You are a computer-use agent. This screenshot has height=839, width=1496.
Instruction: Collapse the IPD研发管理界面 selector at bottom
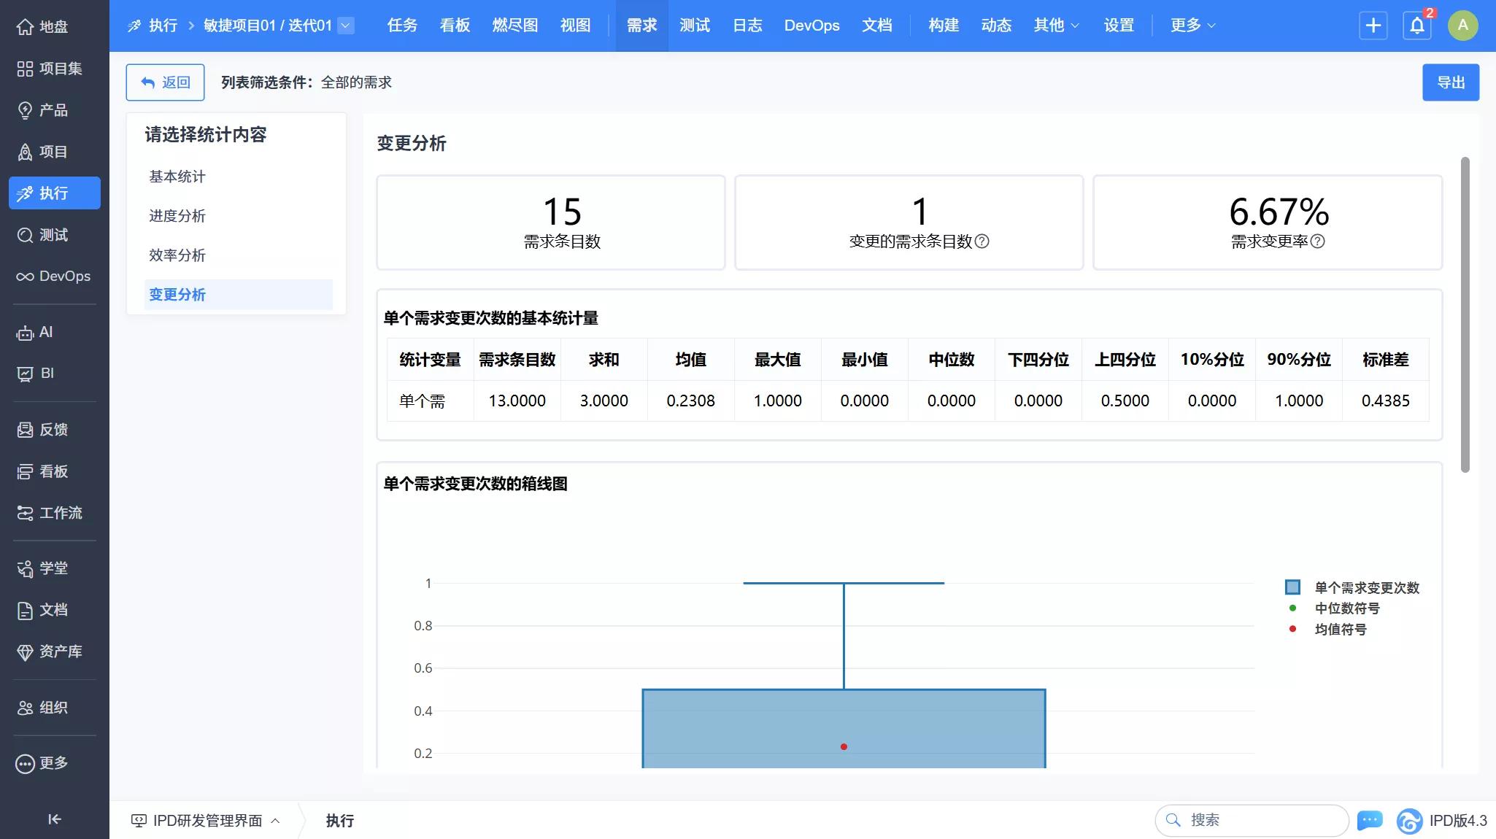pos(276,820)
